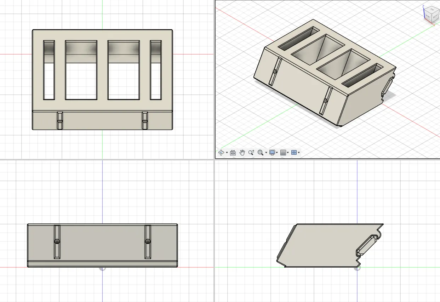
Task: Activate the Orbit tool icon
Action: tap(221, 153)
